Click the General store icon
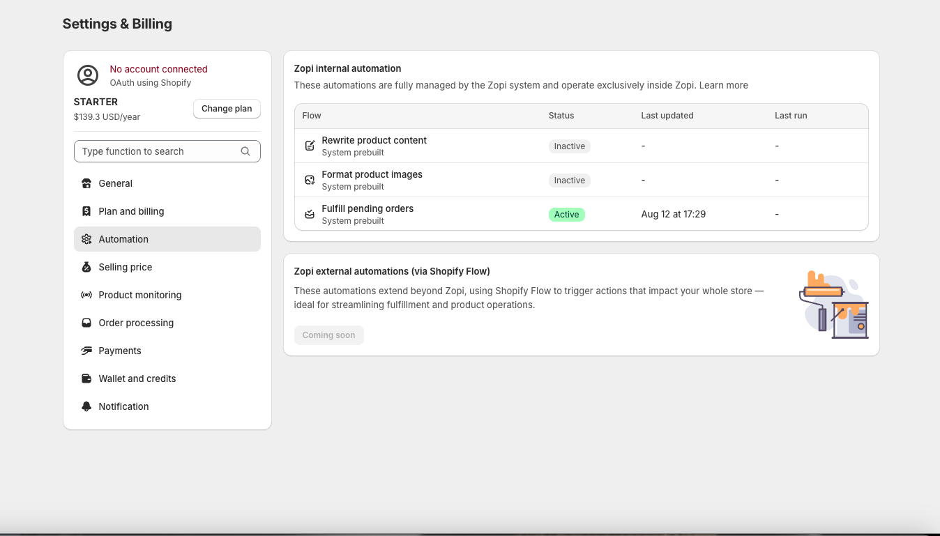The height and width of the screenshot is (536, 940). pos(86,183)
